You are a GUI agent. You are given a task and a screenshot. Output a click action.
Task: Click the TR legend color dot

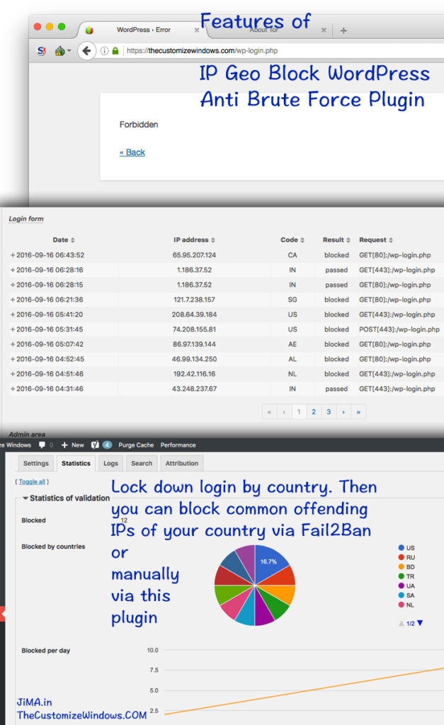tap(402, 576)
